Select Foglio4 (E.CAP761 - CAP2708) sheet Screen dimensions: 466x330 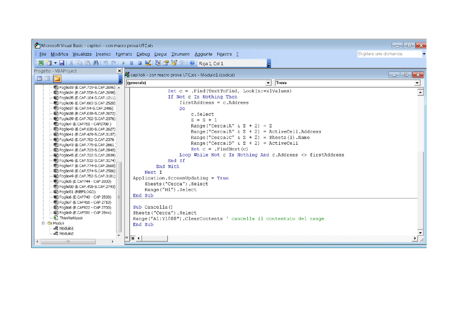pos(85,124)
